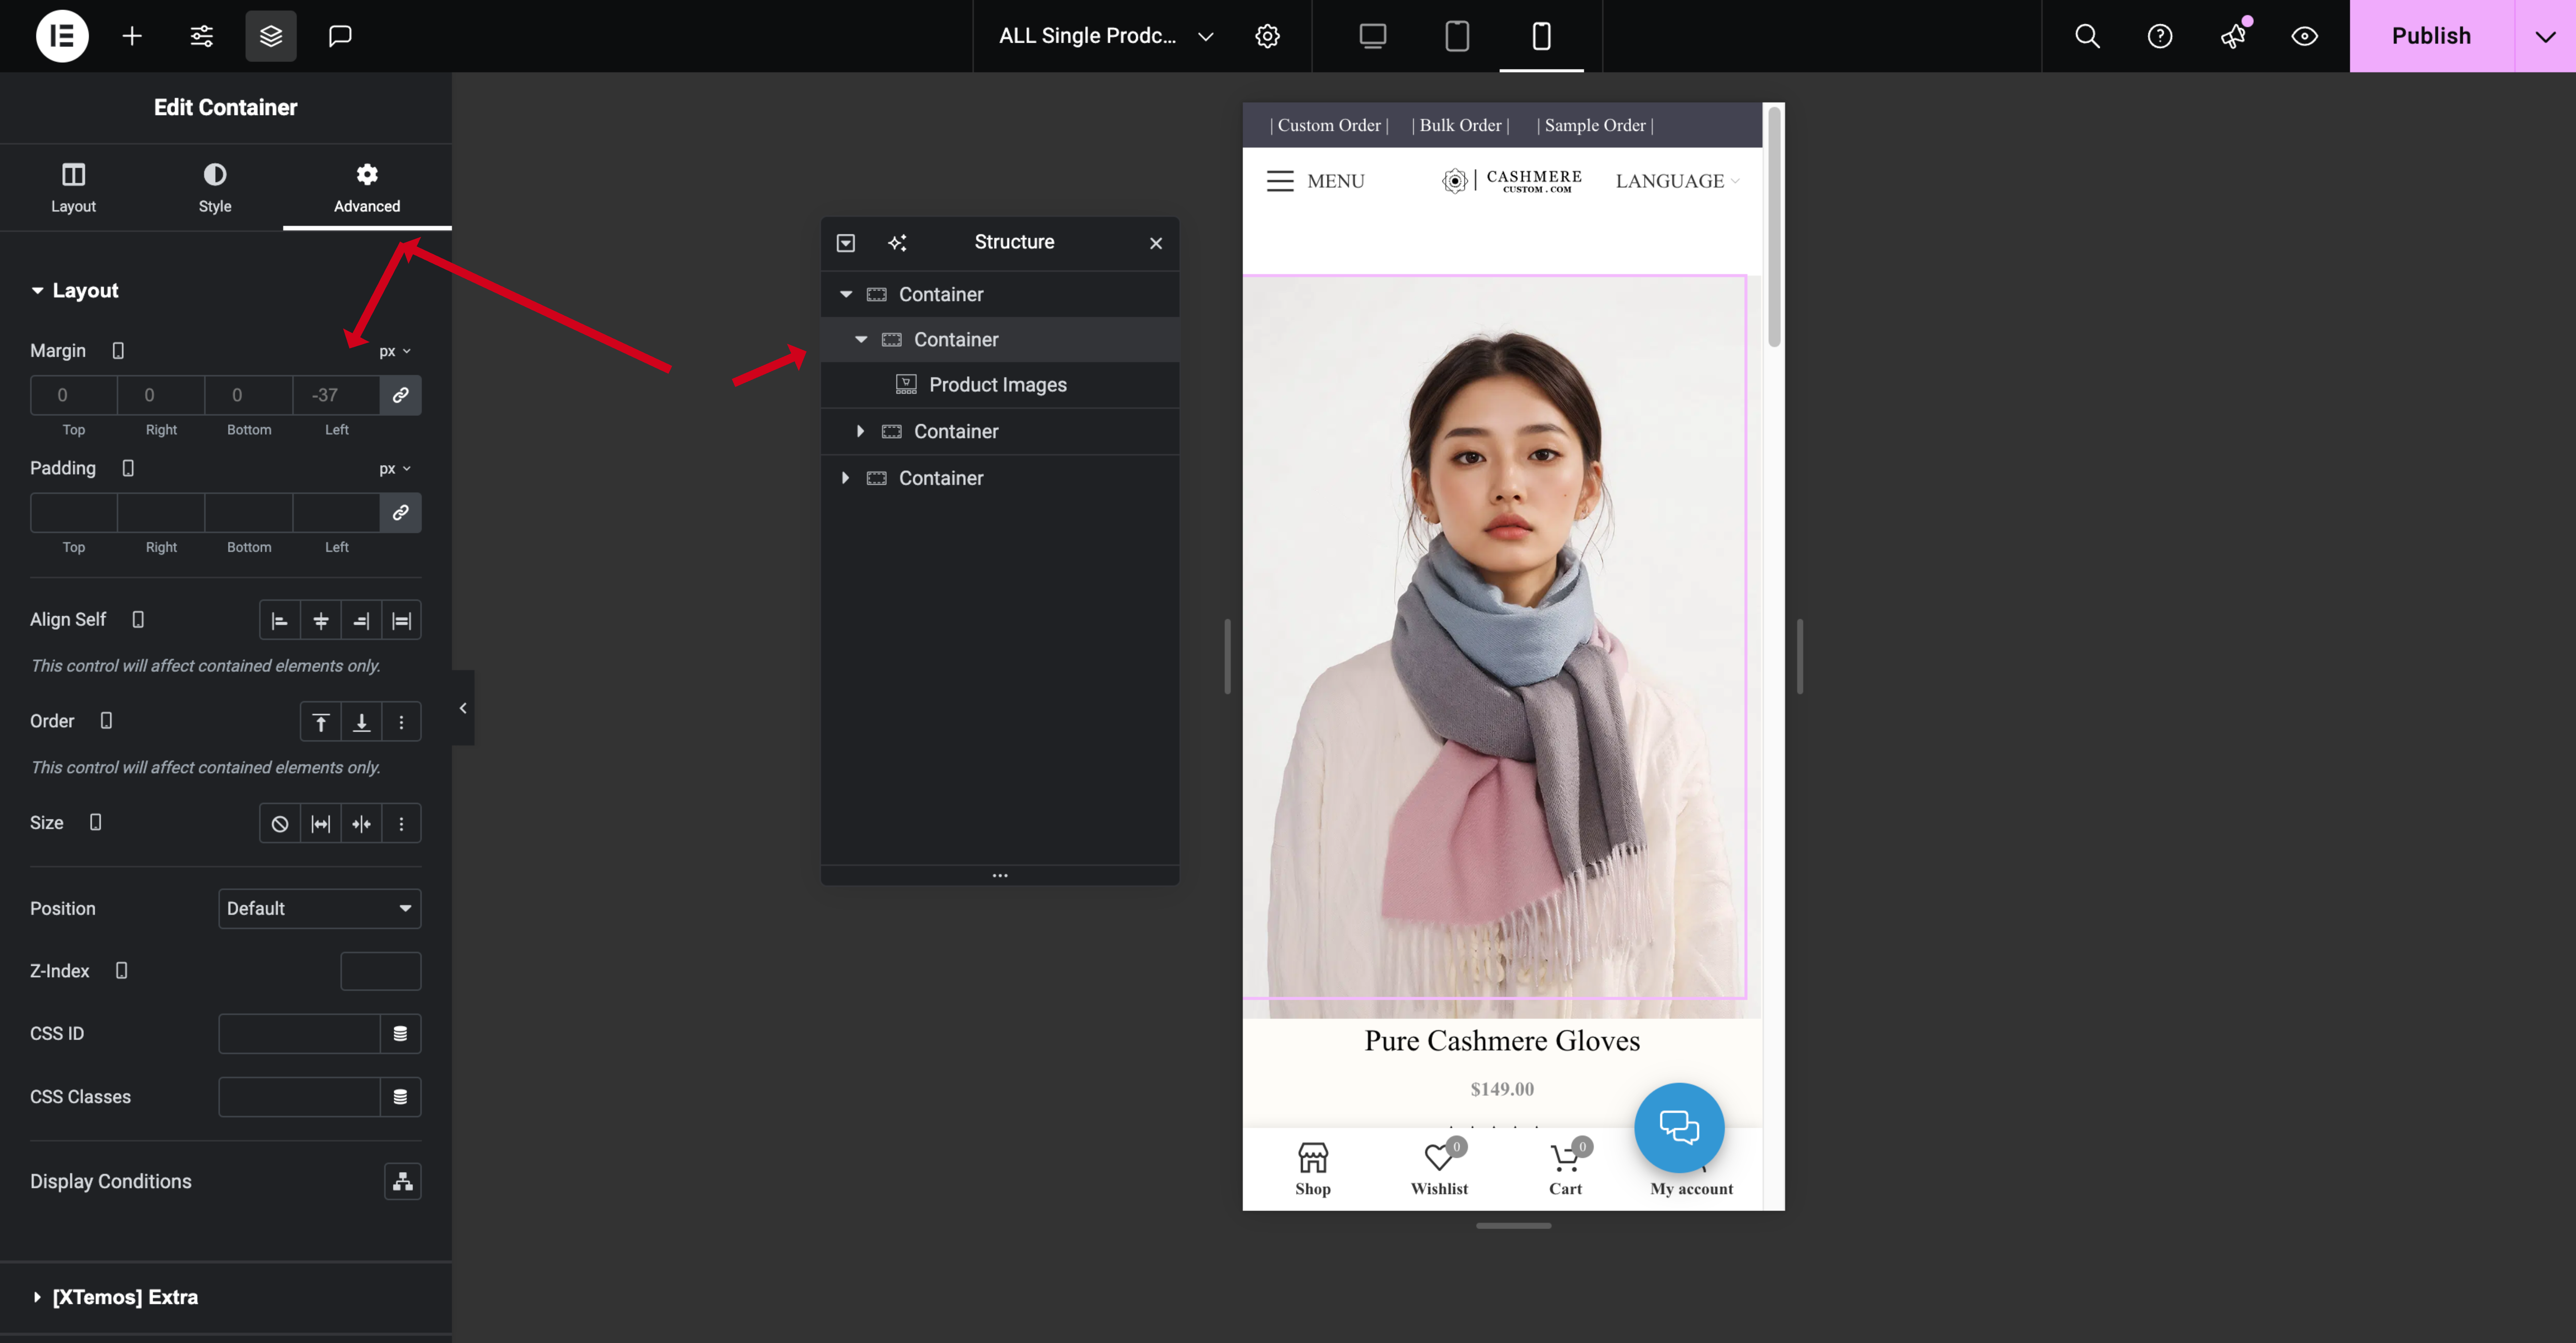The height and width of the screenshot is (1343, 2576).
Task: Open the Notes comment icon
Action: tap(340, 36)
